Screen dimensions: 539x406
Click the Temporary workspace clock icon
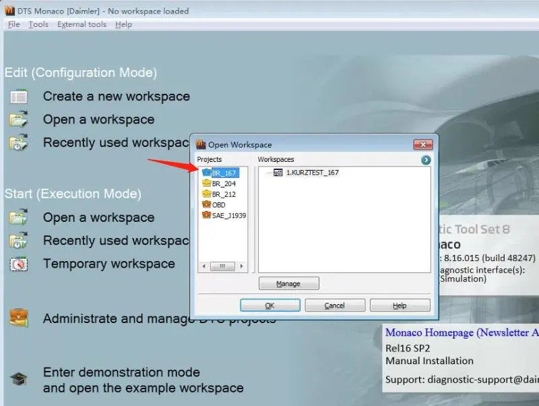point(18,264)
